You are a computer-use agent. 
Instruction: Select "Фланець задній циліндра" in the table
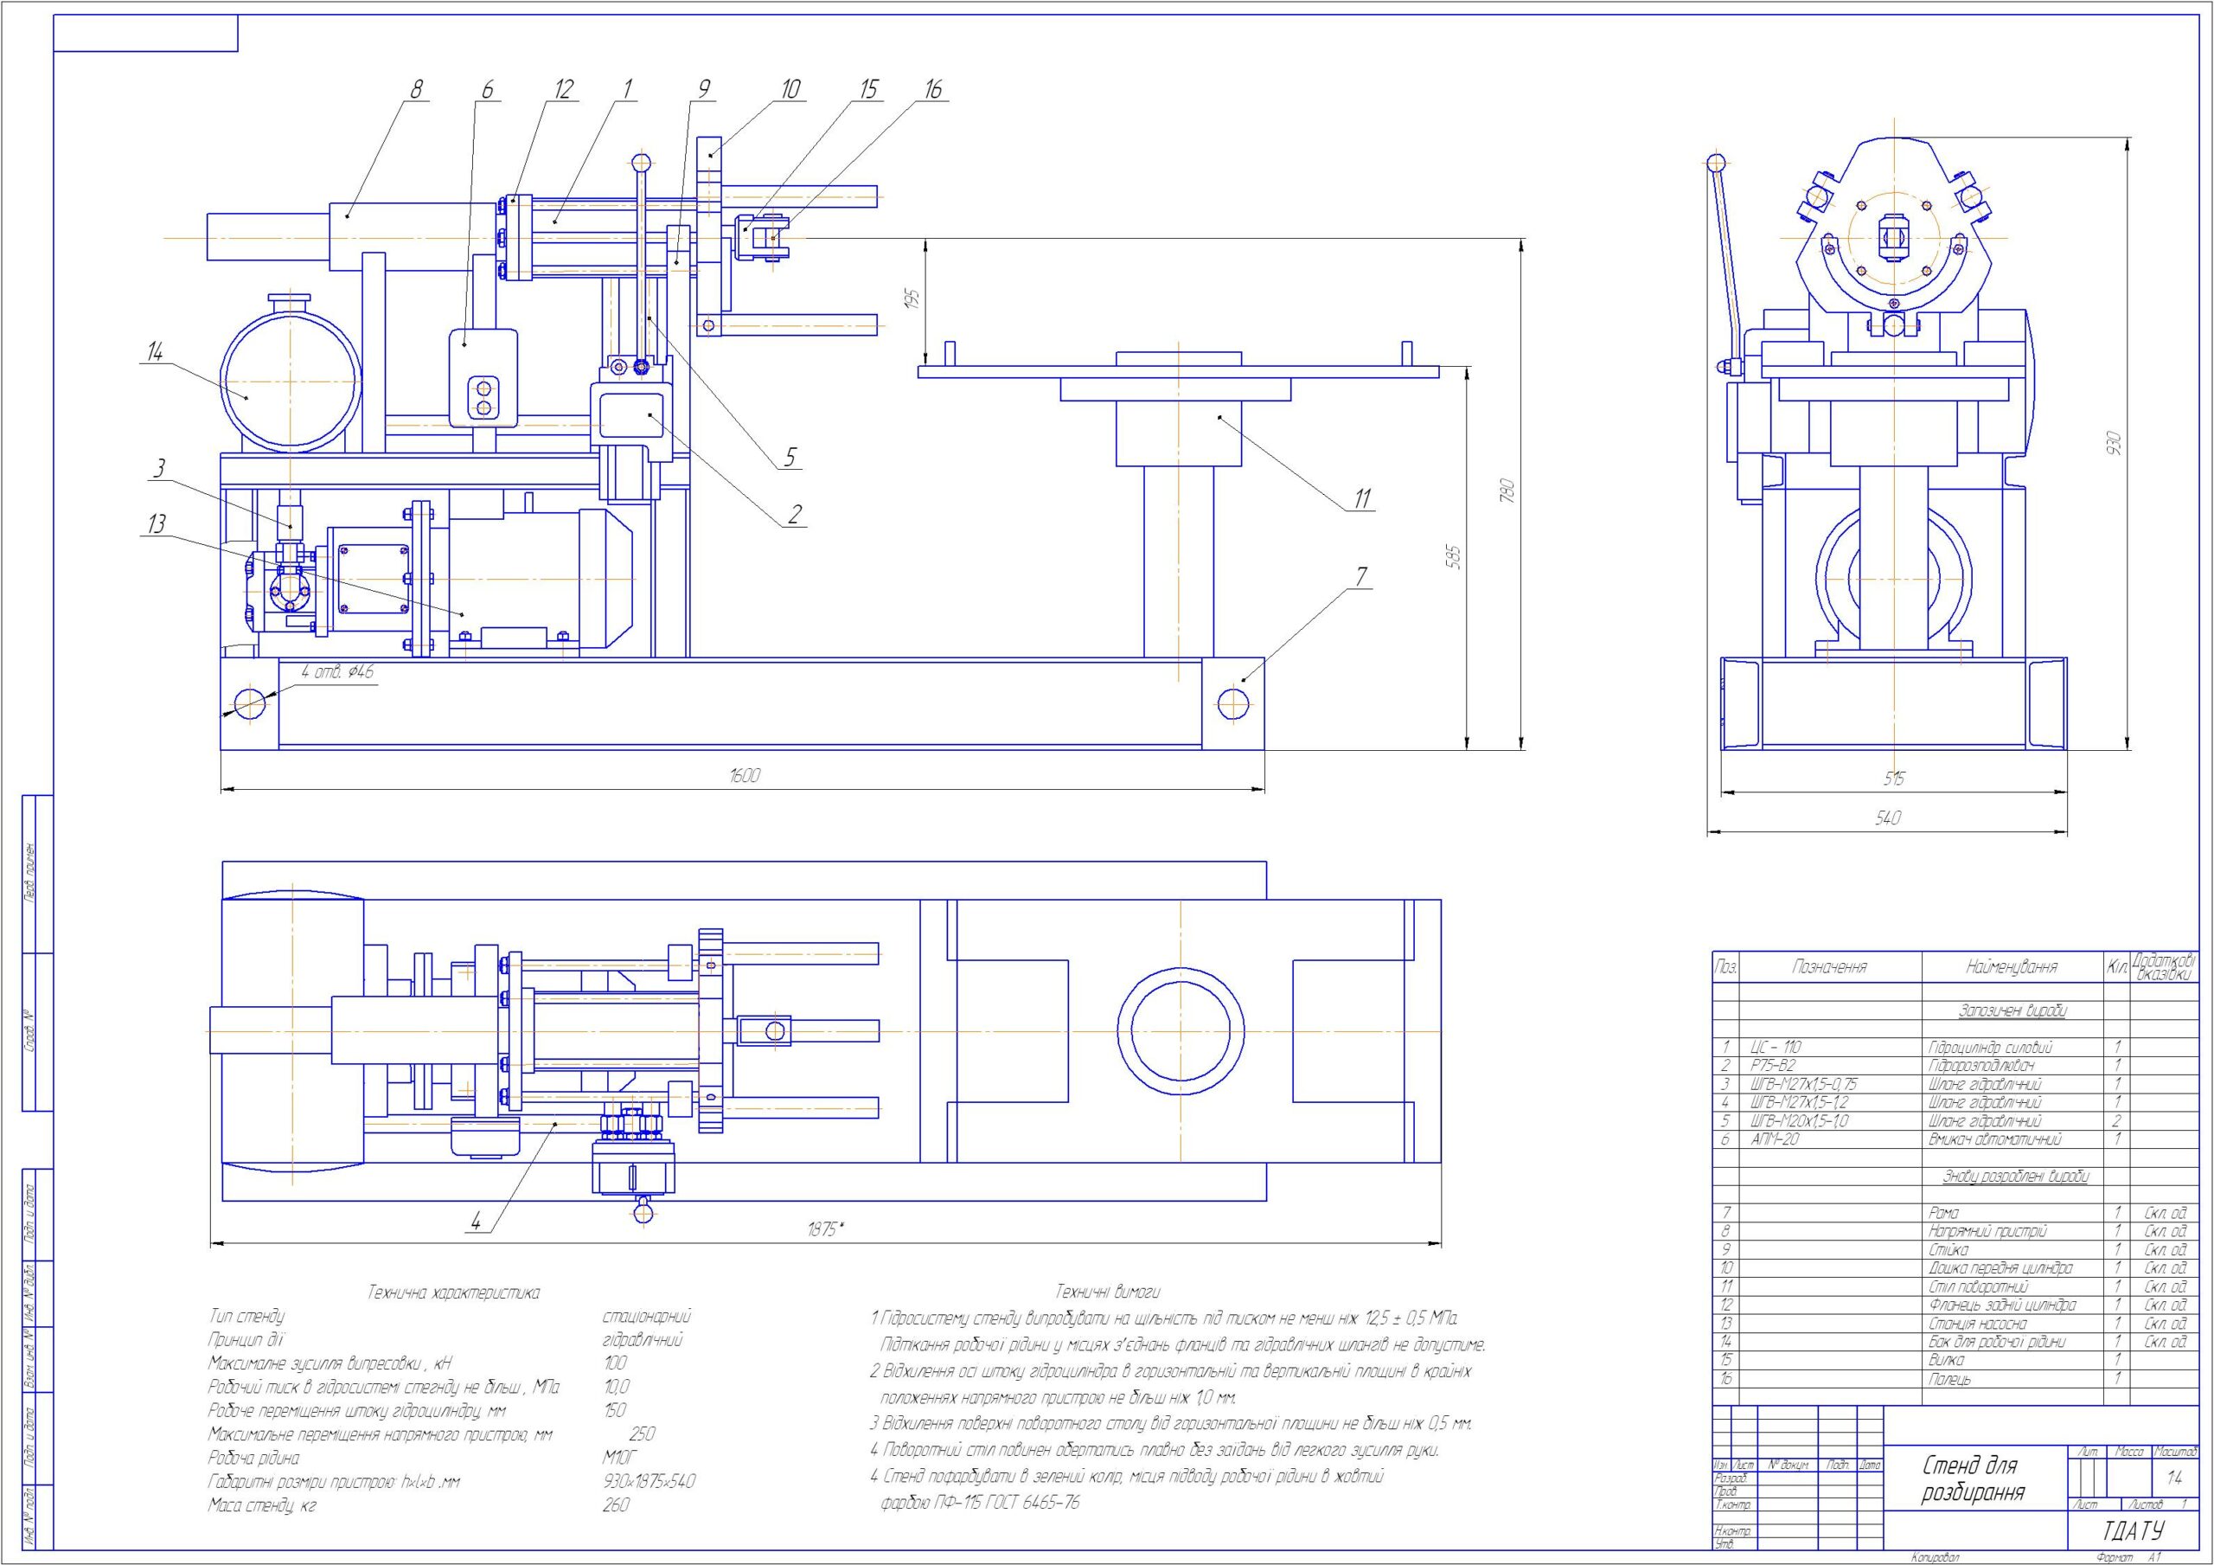2002,1305
